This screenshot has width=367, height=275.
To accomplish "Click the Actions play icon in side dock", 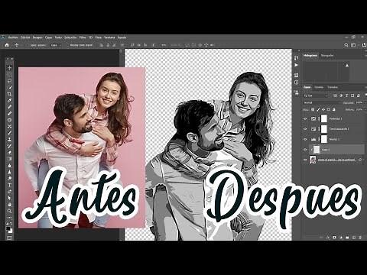I will point(296,65).
